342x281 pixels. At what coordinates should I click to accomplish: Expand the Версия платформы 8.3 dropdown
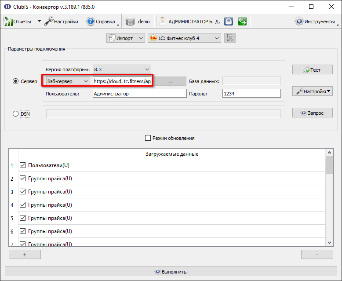click(x=122, y=69)
